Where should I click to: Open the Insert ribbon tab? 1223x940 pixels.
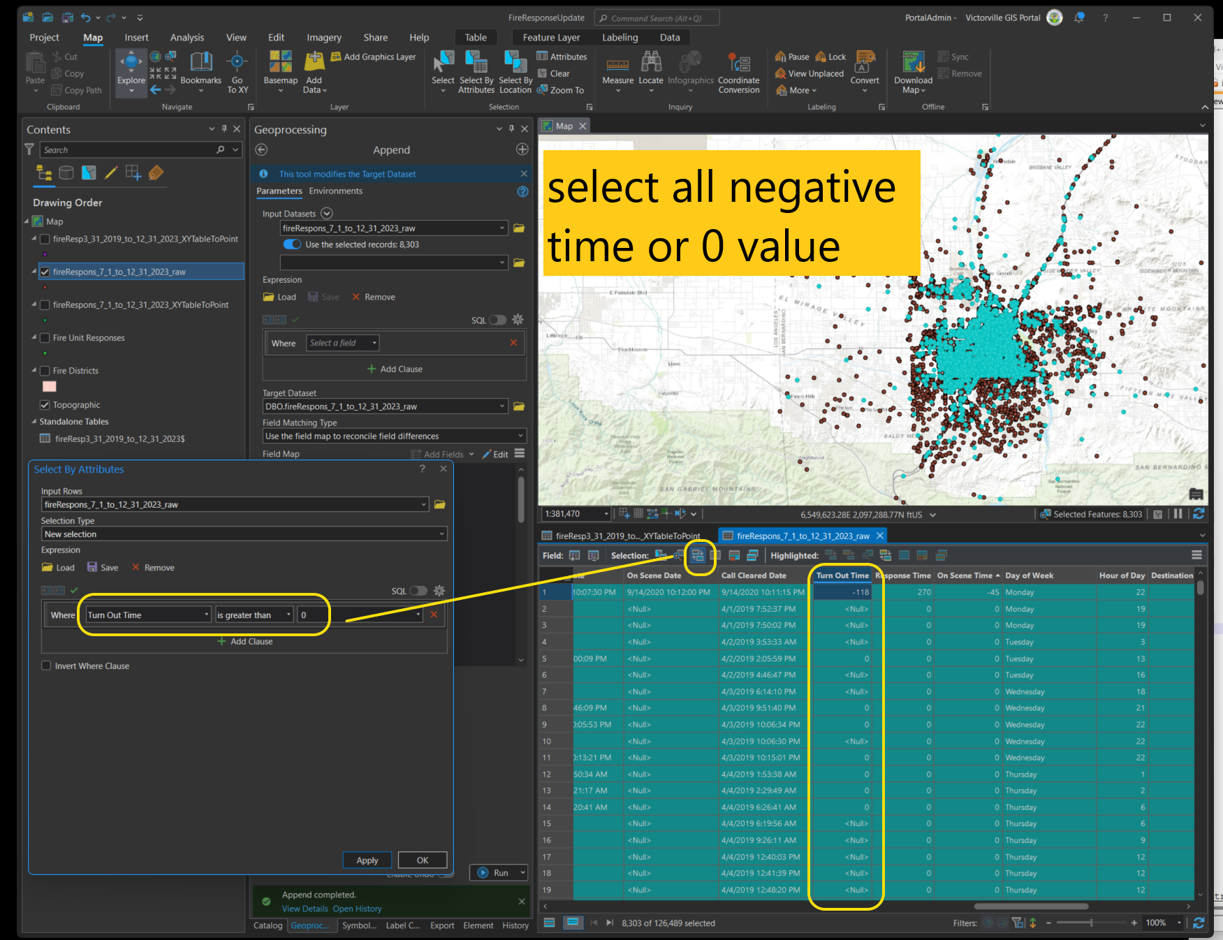[136, 38]
